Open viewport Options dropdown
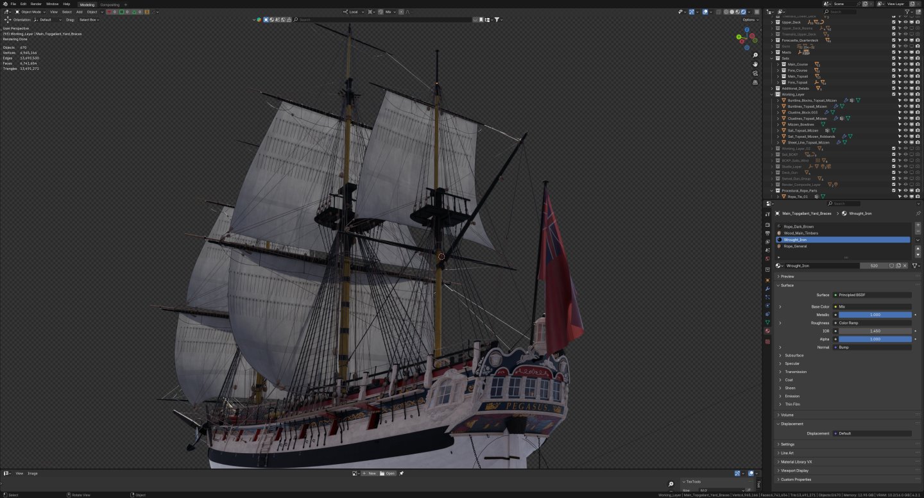924x498 pixels. coord(750,20)
